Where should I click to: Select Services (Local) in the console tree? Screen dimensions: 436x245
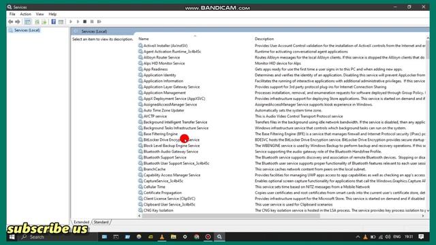[x=27, y=30]
